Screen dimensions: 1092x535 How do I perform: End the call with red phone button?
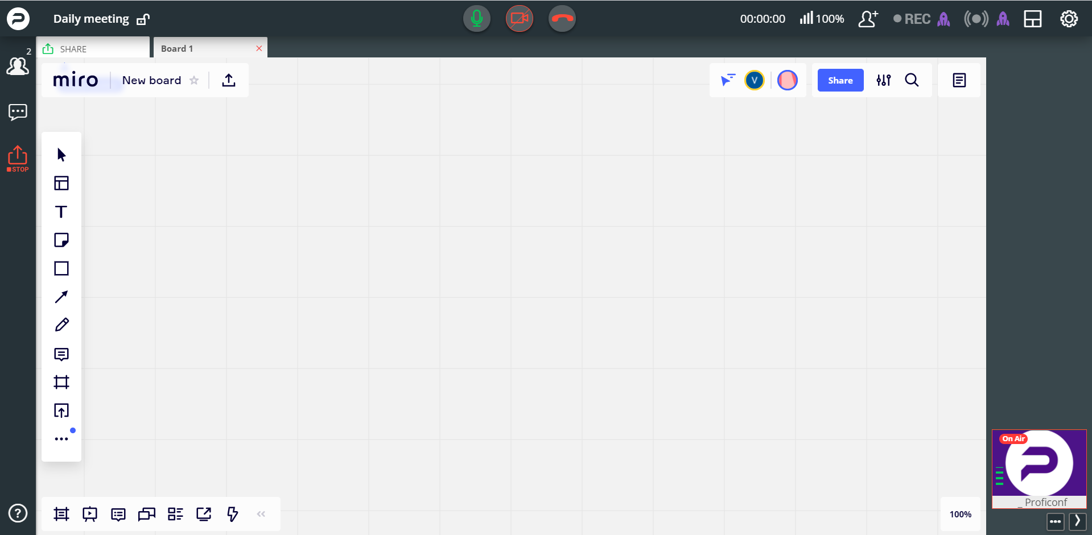[x=562, y=19]
